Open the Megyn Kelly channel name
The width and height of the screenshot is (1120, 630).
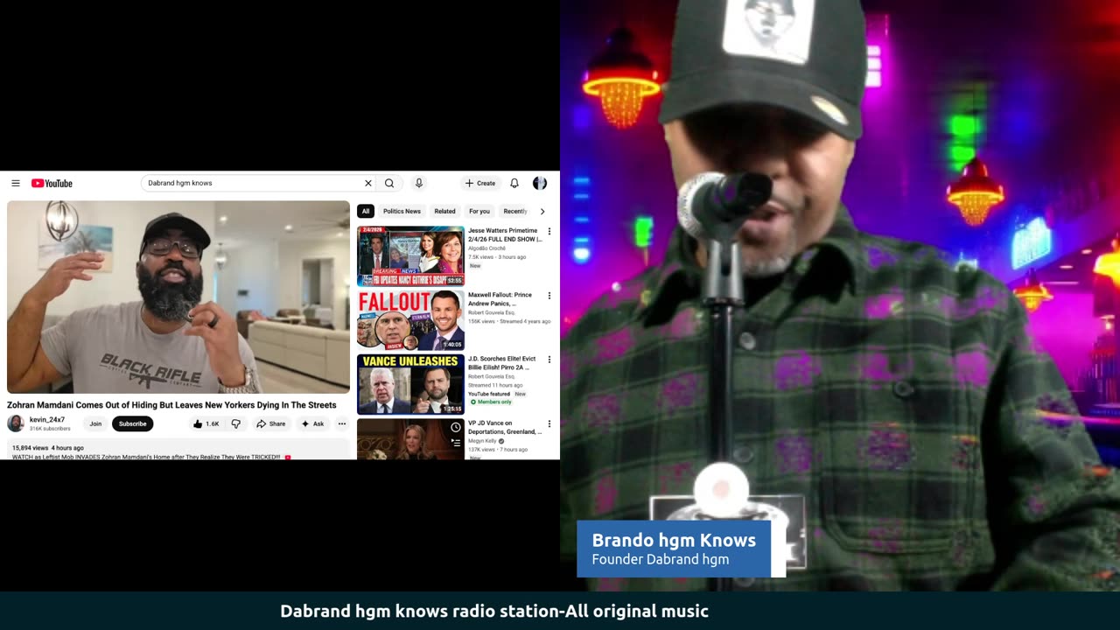point(482,441)
